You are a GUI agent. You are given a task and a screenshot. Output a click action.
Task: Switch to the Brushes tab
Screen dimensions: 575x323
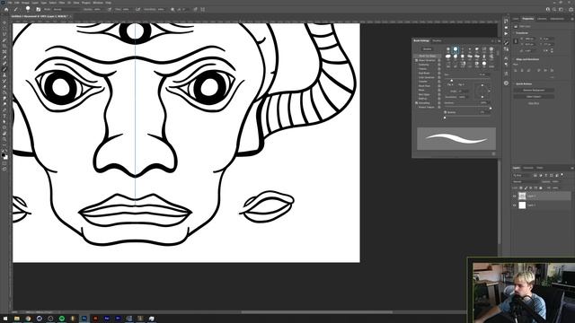click(x=437, y=40)
